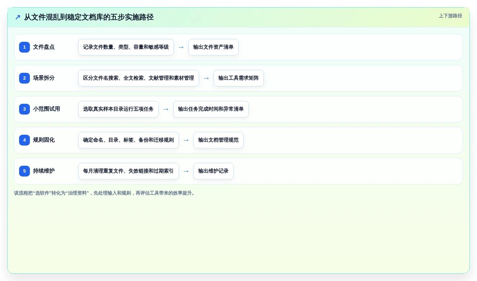Image resolution: width=477 pixels, height=281 pixels.
Task: Click the step number 4 badge
Action: (x=24, y=140)
